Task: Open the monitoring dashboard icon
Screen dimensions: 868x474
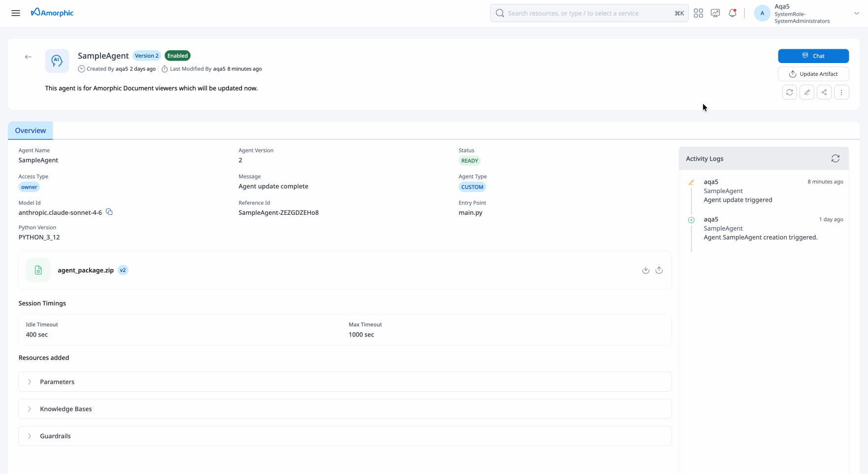Action: point(715,13)
